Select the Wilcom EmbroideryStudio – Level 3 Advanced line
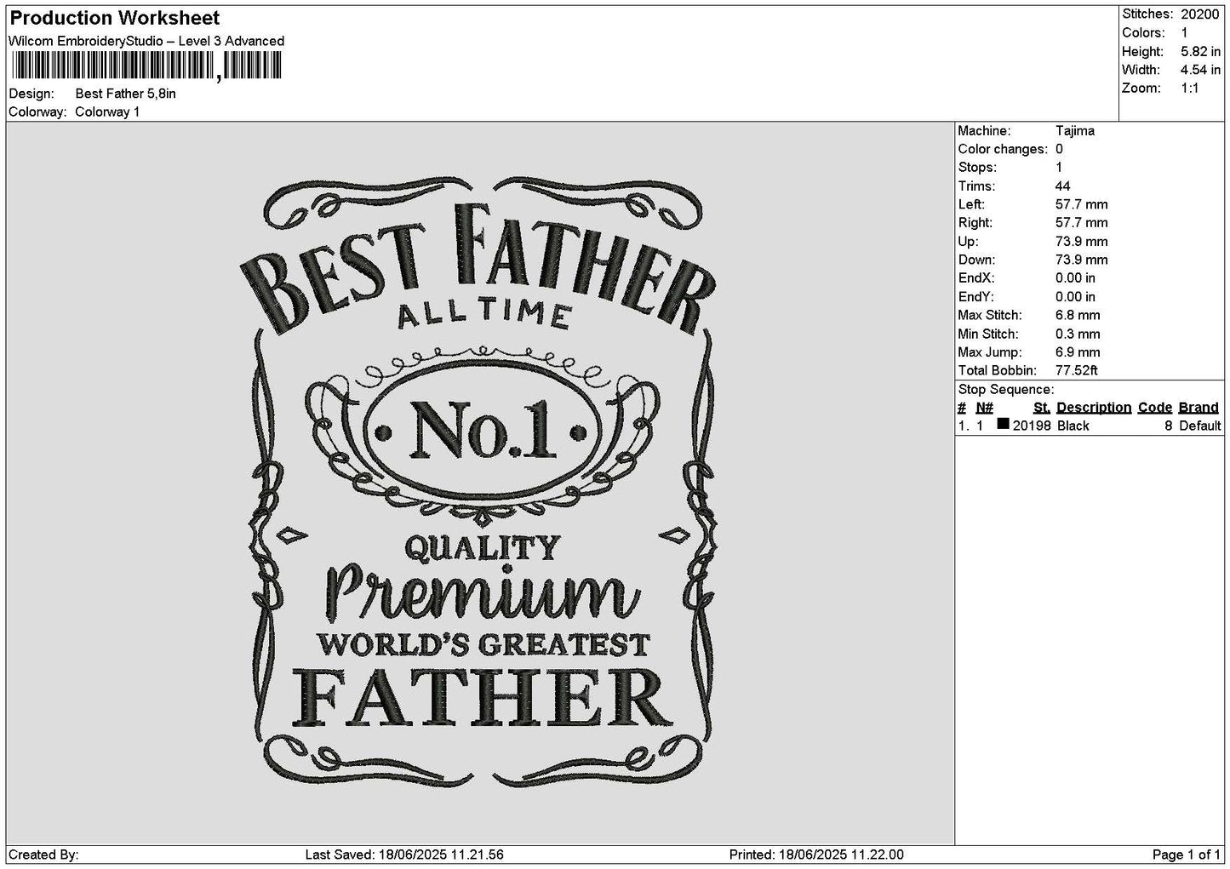Image resolution: width=1230 pixels, height=869 pixels. click(146, 41)
